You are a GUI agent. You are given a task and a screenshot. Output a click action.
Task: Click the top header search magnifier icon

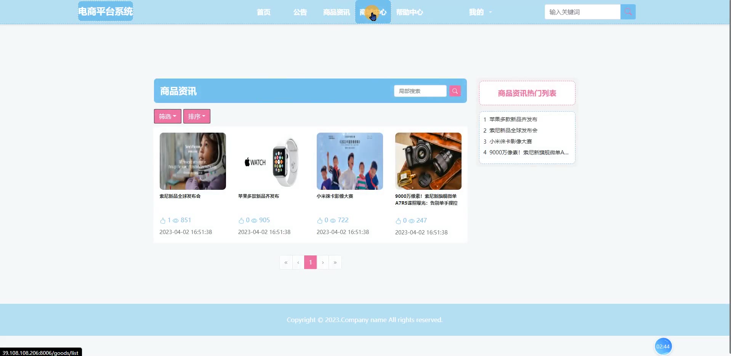click(628, 12)
